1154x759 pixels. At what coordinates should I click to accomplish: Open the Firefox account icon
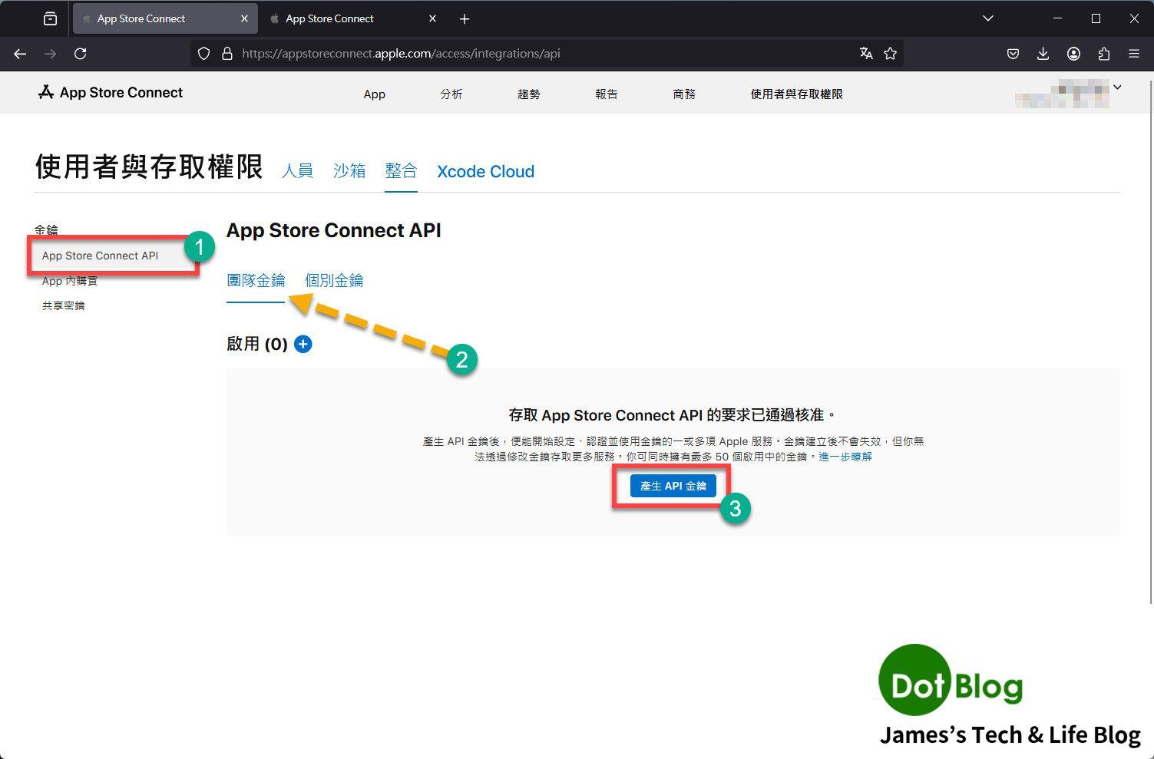pos(1073,54)
